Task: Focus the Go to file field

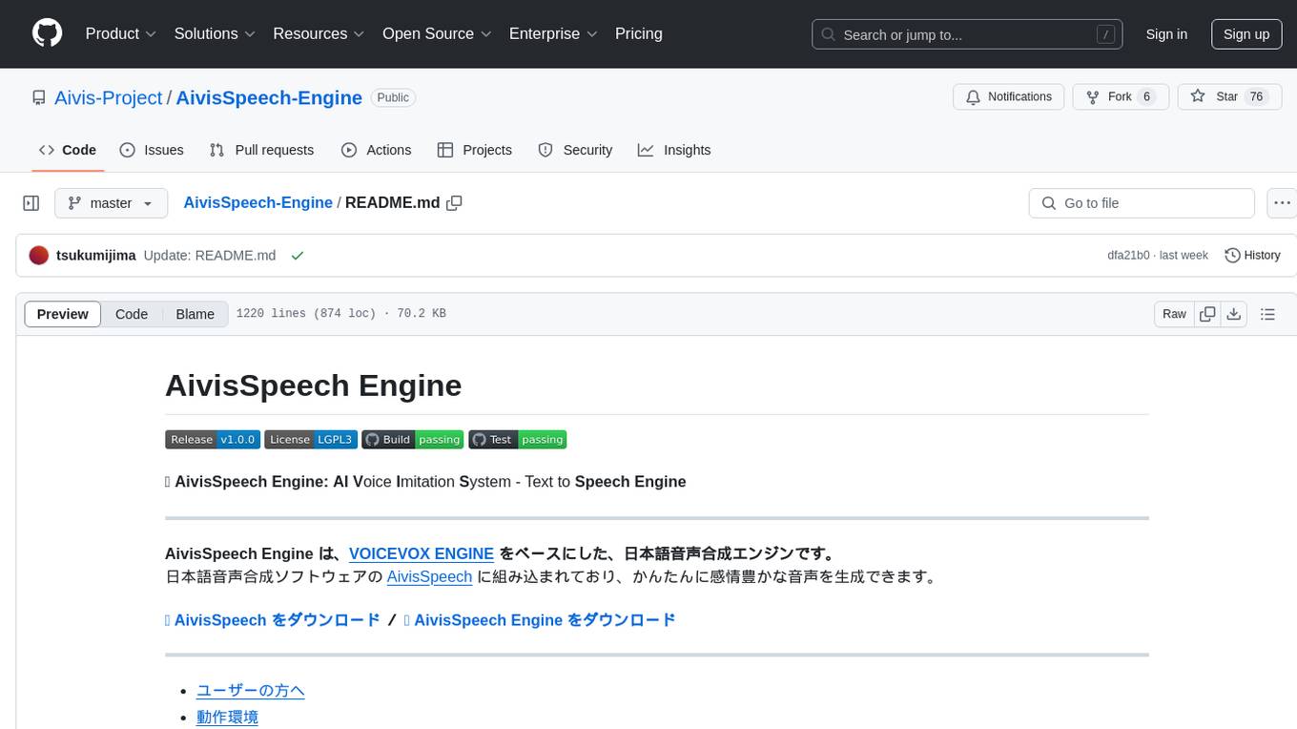Action: [1142, 203]
